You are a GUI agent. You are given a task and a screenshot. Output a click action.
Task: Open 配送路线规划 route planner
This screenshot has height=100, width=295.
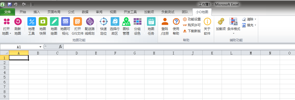[x=90, y=26]
